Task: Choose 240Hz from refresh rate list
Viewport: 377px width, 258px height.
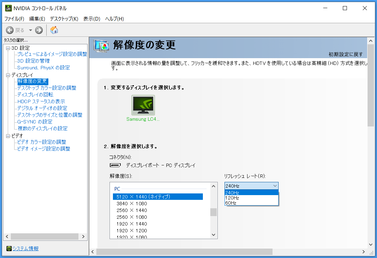Action: point(251,193)
